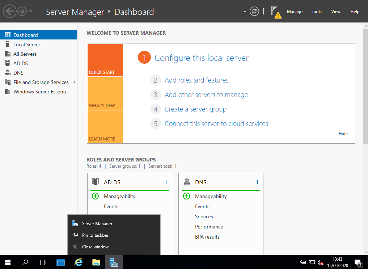Select Dashboard in the side pane
The width and height of the screenshot is (368, 269).
pyautogui.click(x=38, y=35)
